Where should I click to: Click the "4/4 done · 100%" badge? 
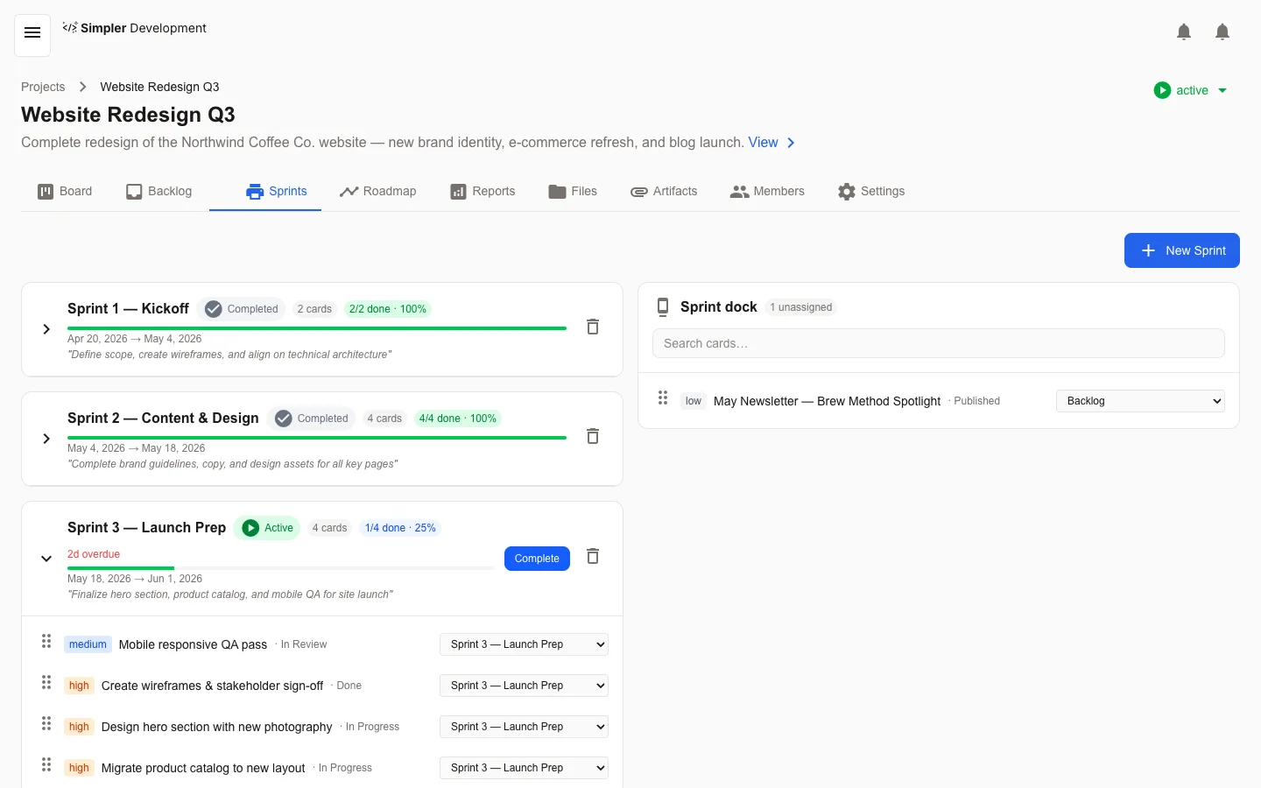458,419
